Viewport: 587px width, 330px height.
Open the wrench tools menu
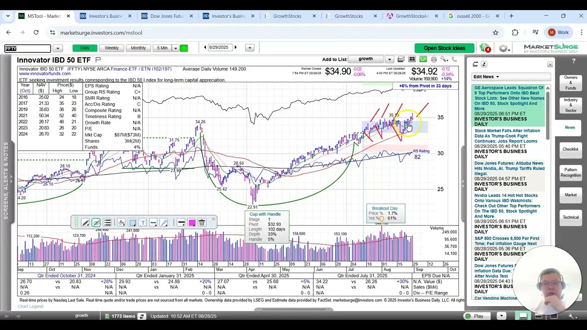pos(444,59)
